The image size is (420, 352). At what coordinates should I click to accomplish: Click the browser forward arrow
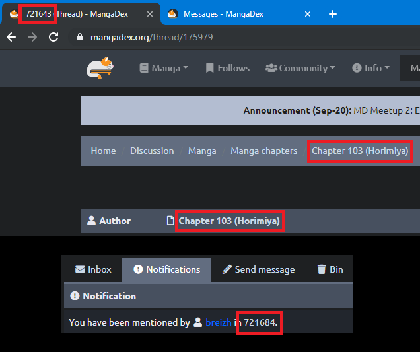pyautogui.click(x=32, y=37)
